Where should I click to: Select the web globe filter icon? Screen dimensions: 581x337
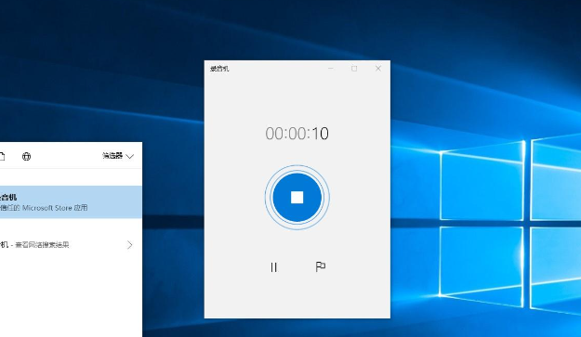[26, 157]
